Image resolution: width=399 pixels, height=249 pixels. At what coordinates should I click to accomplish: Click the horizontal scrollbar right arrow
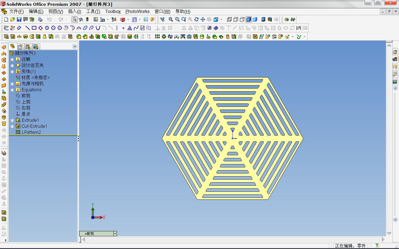click(x=383, y=239)
